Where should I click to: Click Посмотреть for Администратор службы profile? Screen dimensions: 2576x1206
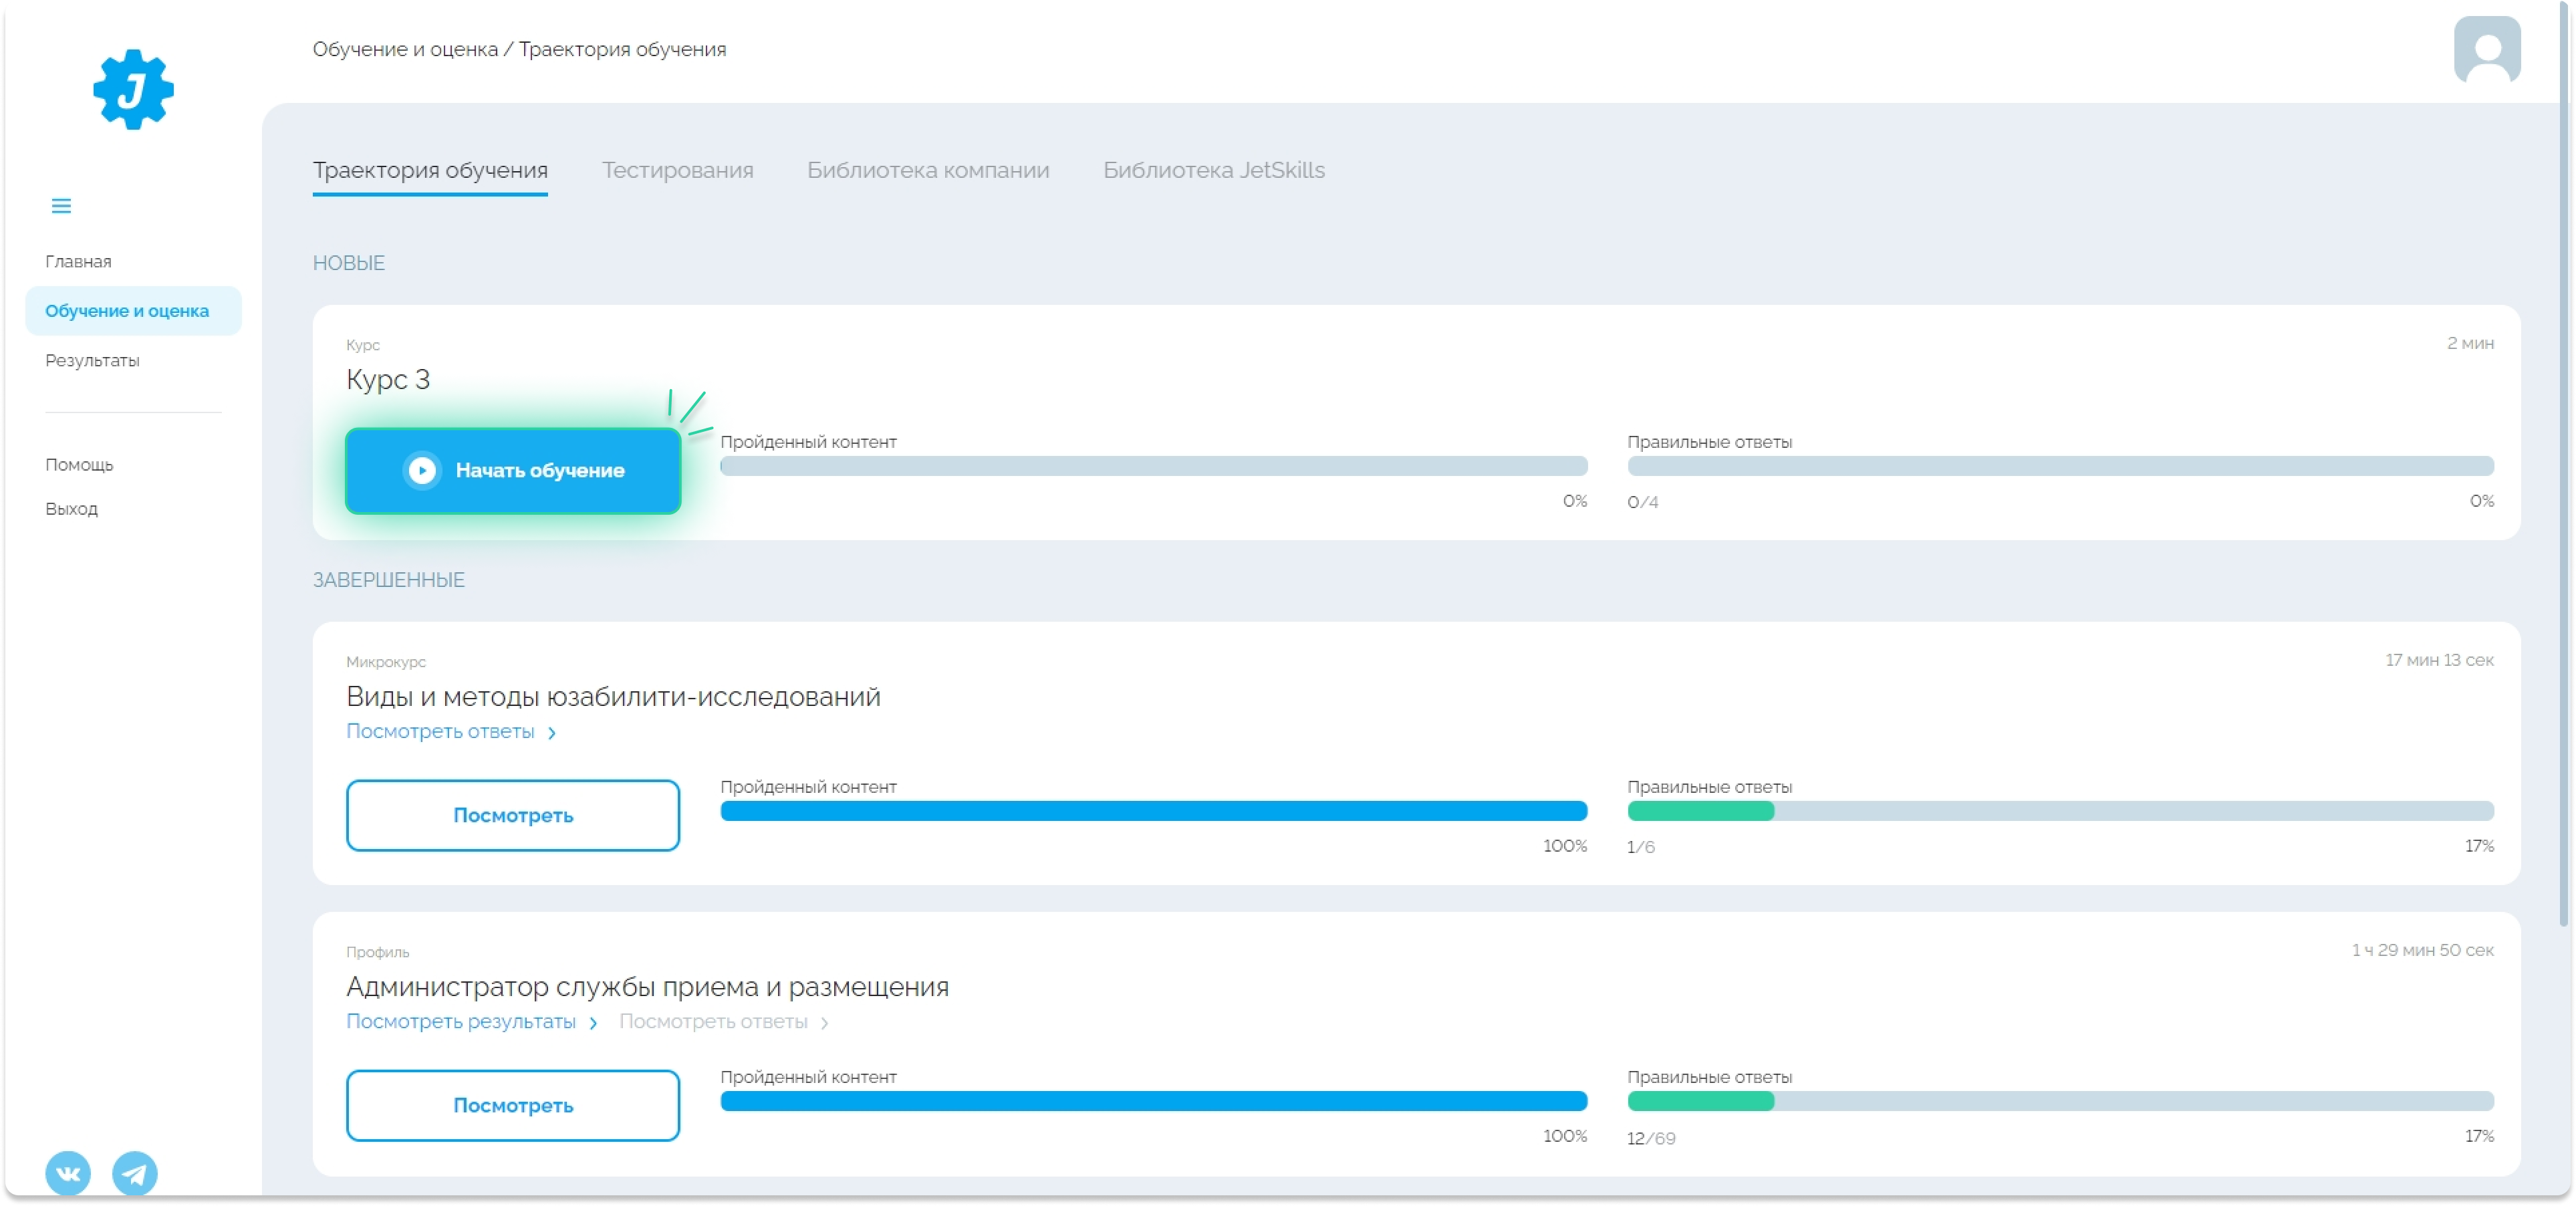[x=513, y=1105]
